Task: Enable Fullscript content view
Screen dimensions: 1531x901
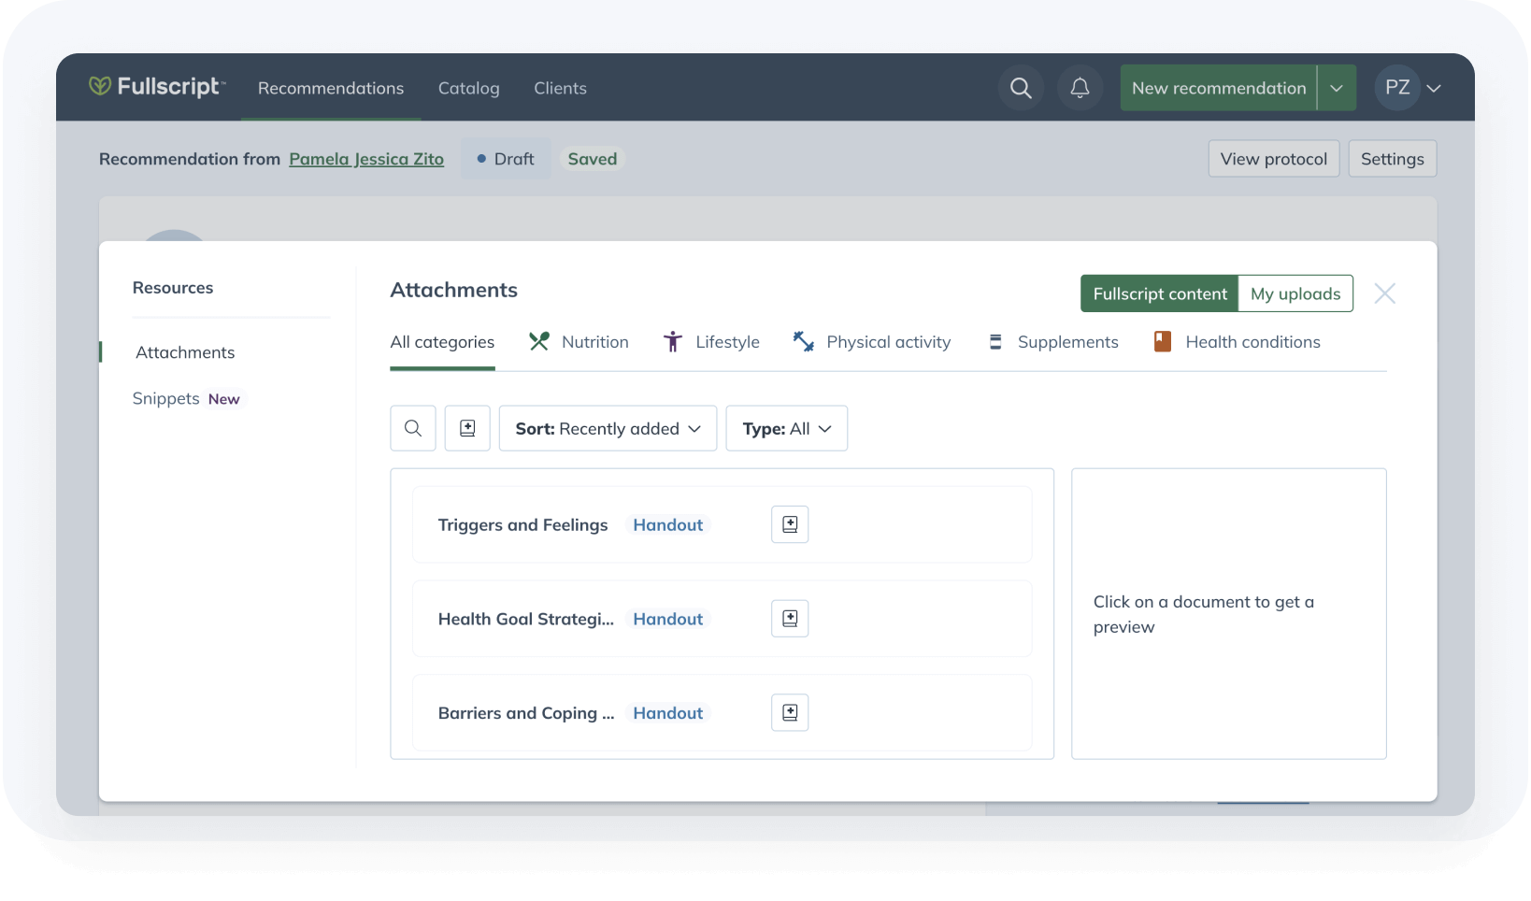Action: [x=1159, y=293]
